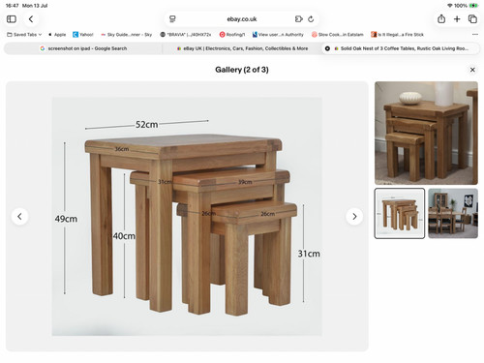Viewport: 484px width, 363px height.
Task: Go back to the previous page
Action: point(31,19)
